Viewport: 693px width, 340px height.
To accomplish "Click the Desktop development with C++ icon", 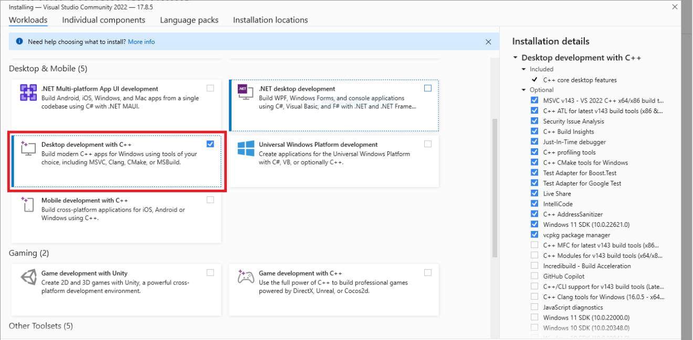I will point(27,148).
